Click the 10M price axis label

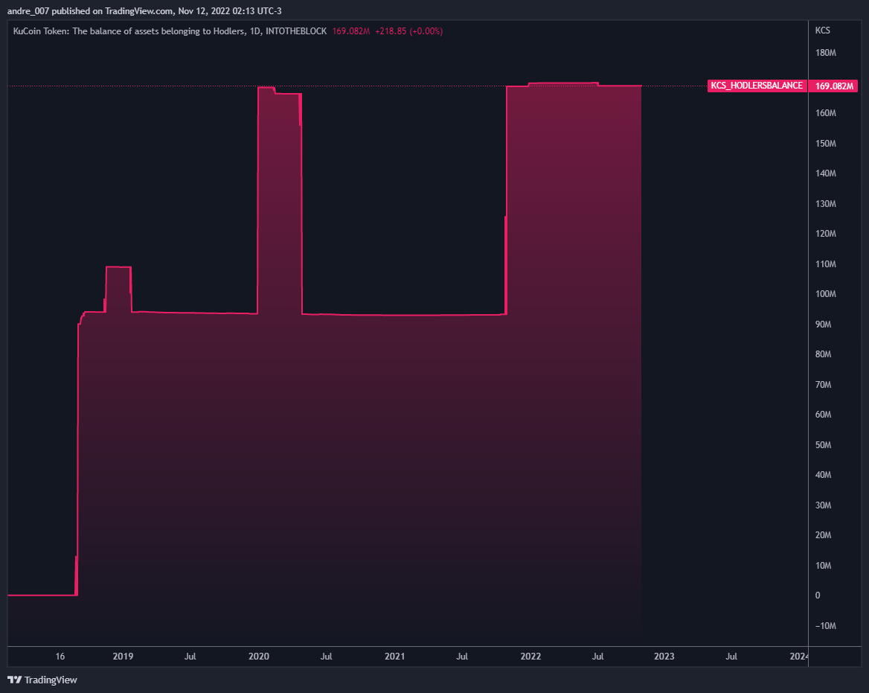823,566
